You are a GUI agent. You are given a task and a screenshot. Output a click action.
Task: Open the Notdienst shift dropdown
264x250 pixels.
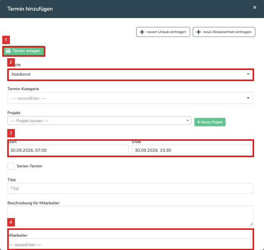(x=130, y=74)
